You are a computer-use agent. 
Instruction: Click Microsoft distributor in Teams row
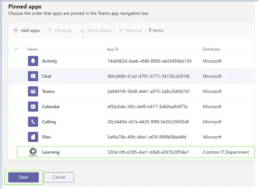tap(212, 92)
